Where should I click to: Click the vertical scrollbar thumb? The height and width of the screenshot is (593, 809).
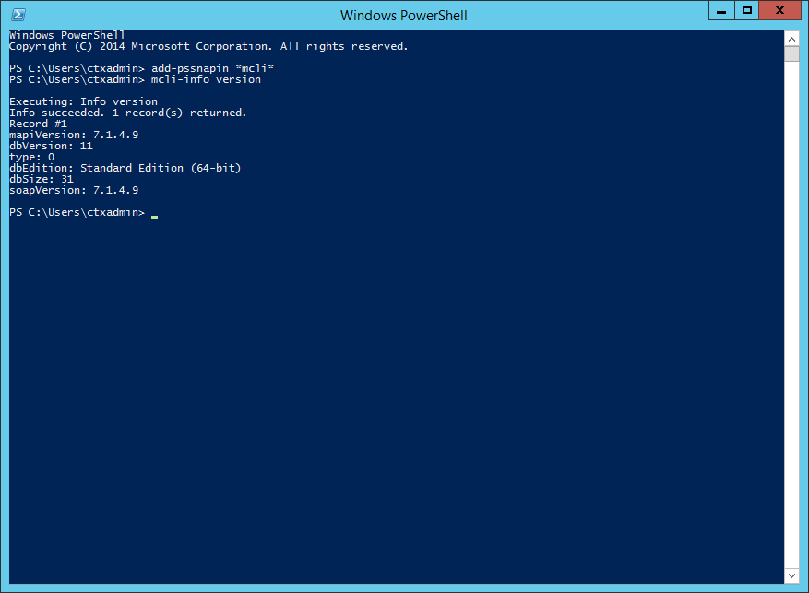[x=791, y=53]
